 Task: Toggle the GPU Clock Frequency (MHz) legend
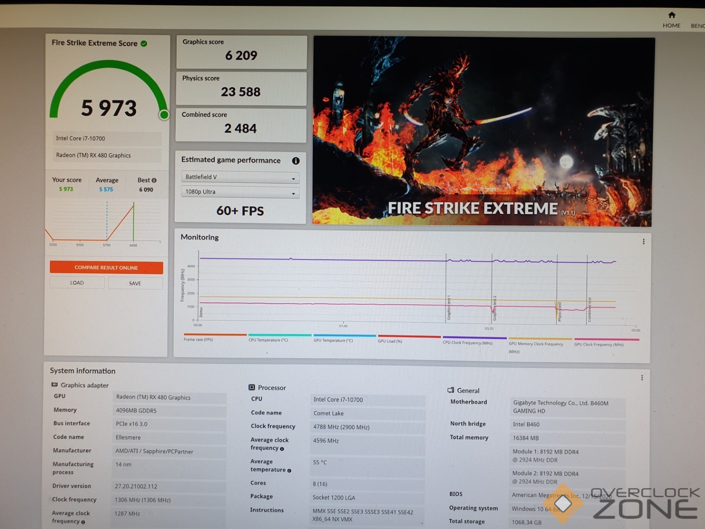pos(606,342)
